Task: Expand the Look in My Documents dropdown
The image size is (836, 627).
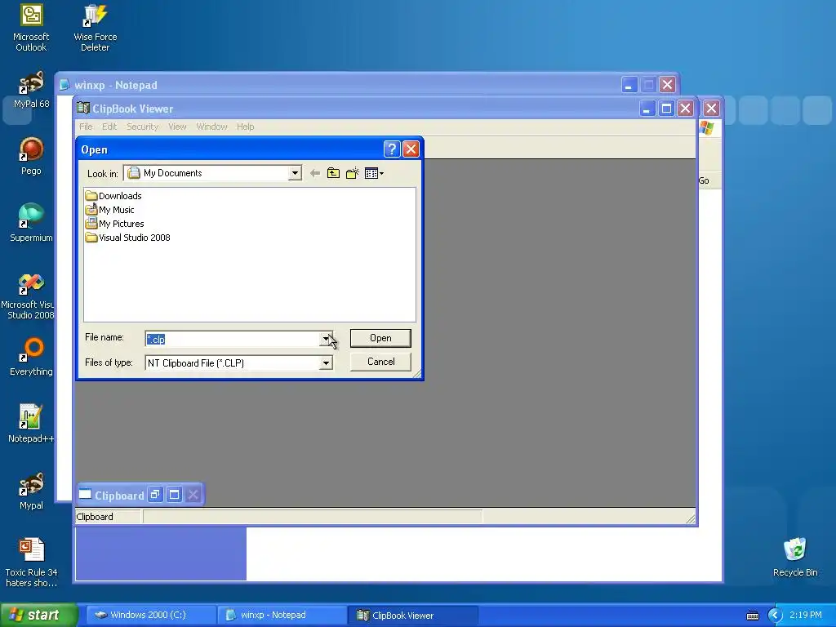Action: click(x=295, y=173)
